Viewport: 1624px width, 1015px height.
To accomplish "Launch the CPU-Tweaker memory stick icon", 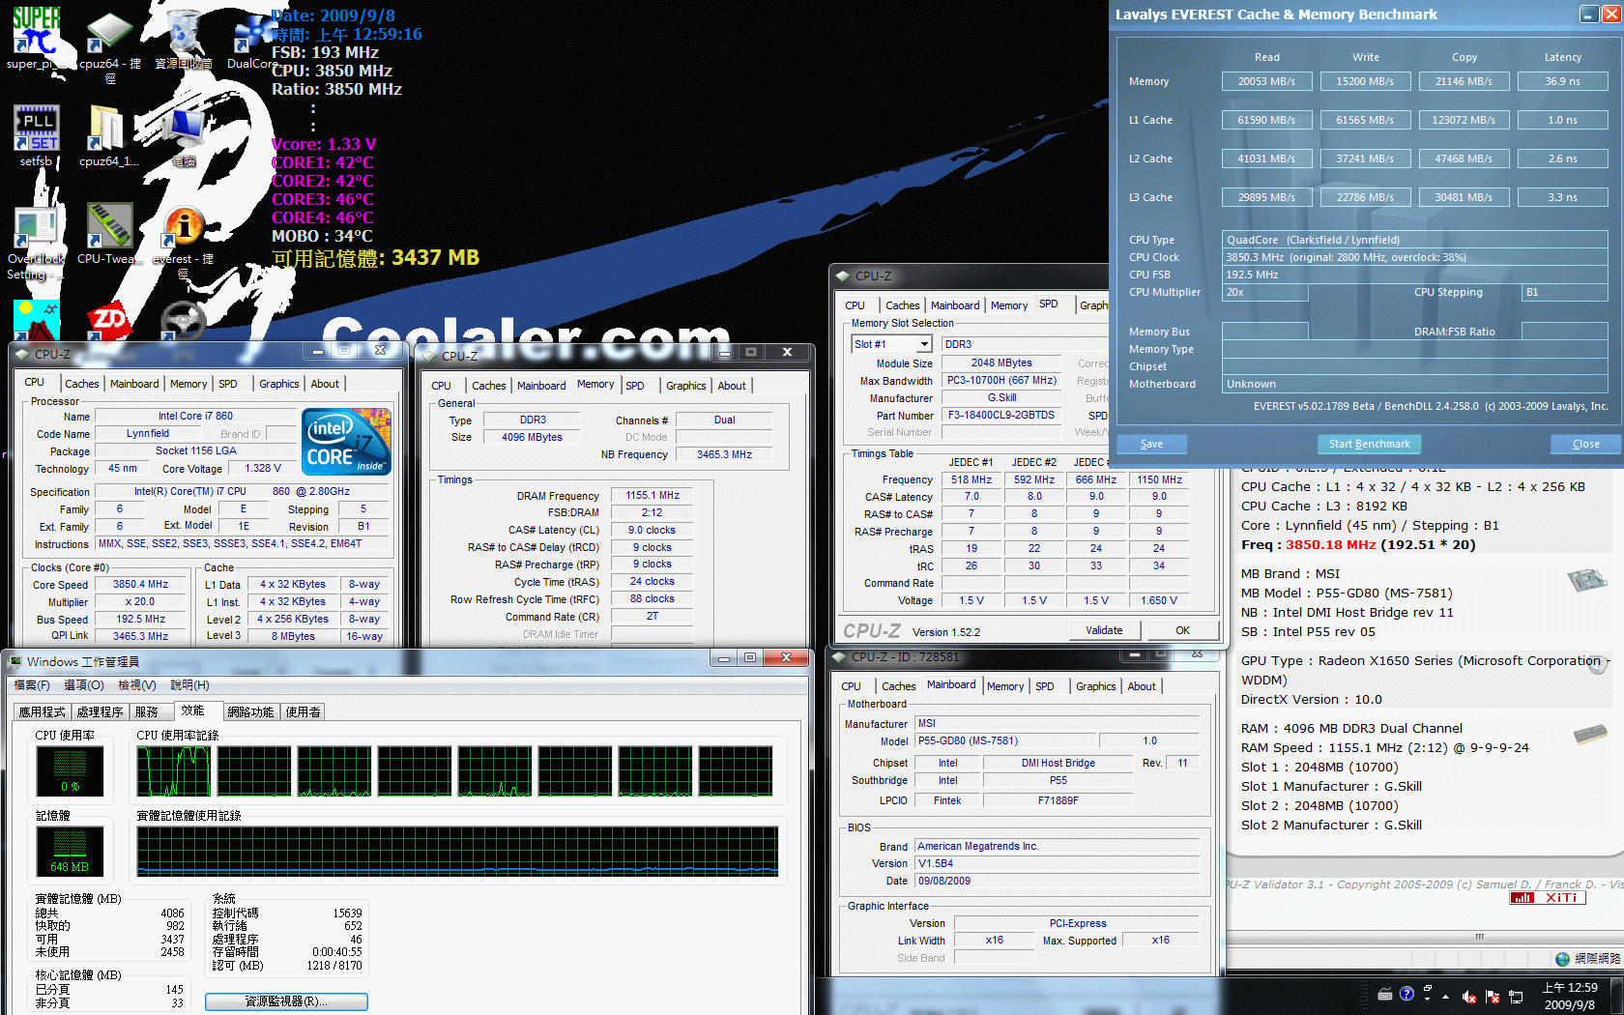I will point(109,226).
